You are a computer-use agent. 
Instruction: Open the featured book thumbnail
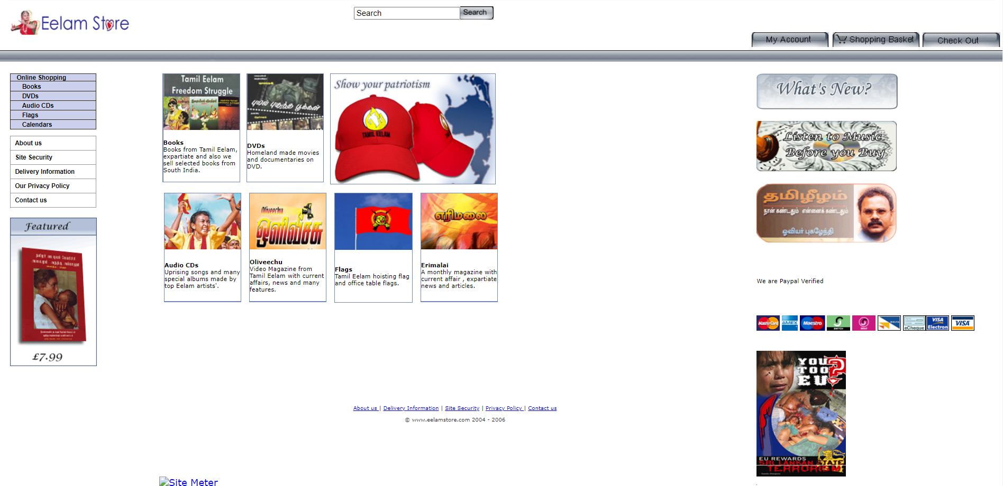point(53,295)
